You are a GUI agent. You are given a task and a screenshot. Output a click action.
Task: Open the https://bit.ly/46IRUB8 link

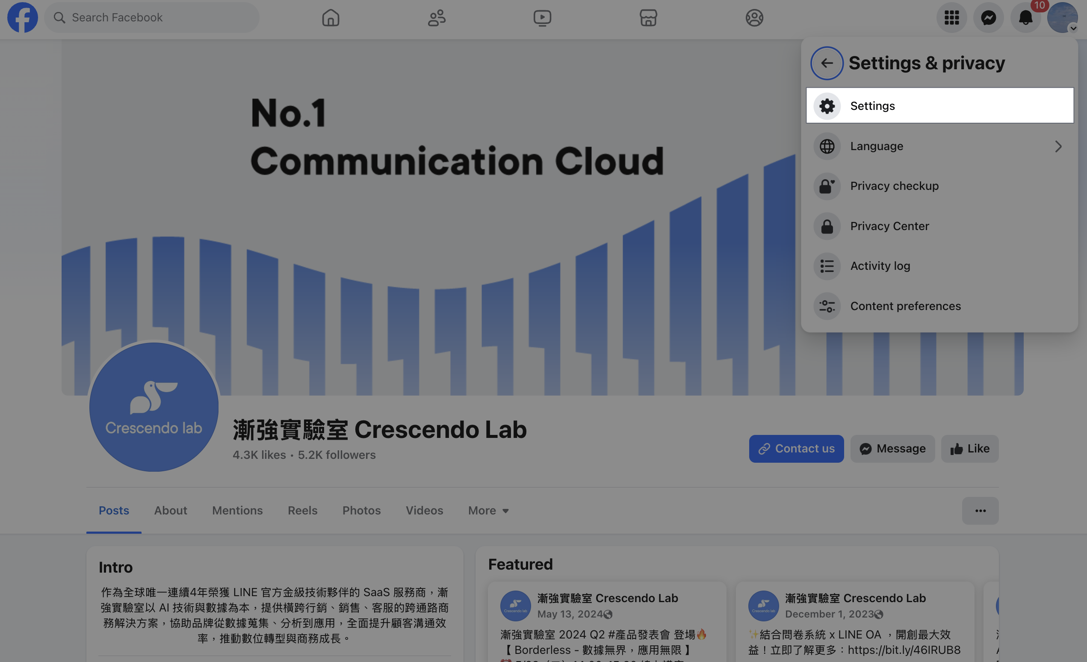(904, 650)
